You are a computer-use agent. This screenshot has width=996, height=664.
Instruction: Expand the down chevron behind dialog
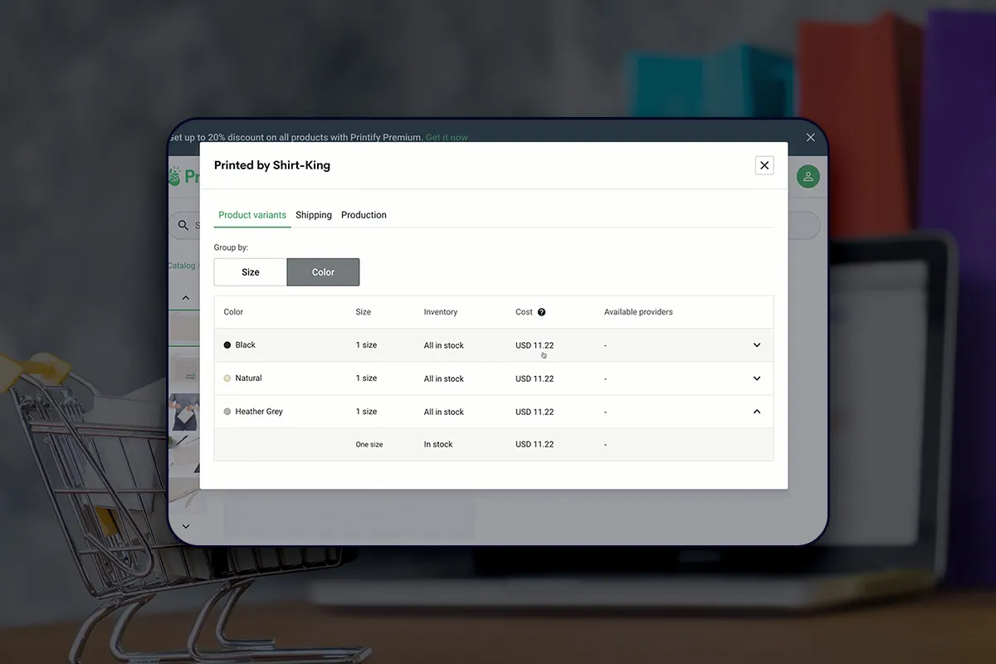(x=185, y=526)
